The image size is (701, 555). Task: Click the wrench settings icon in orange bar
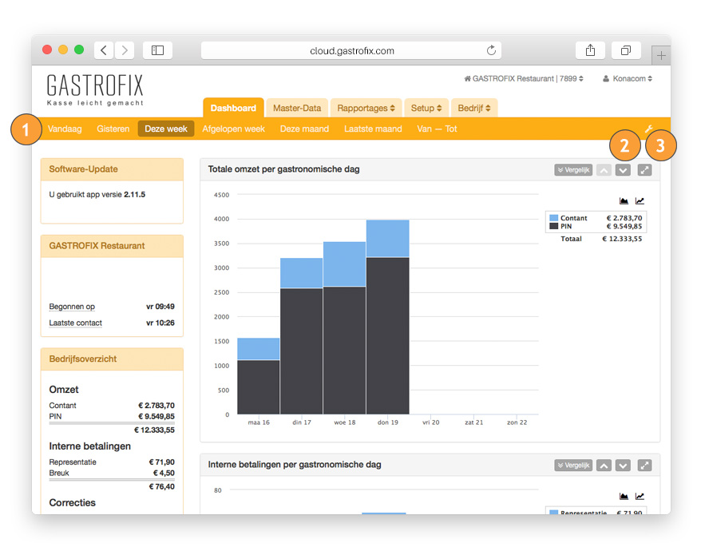(x=649, y=129)
